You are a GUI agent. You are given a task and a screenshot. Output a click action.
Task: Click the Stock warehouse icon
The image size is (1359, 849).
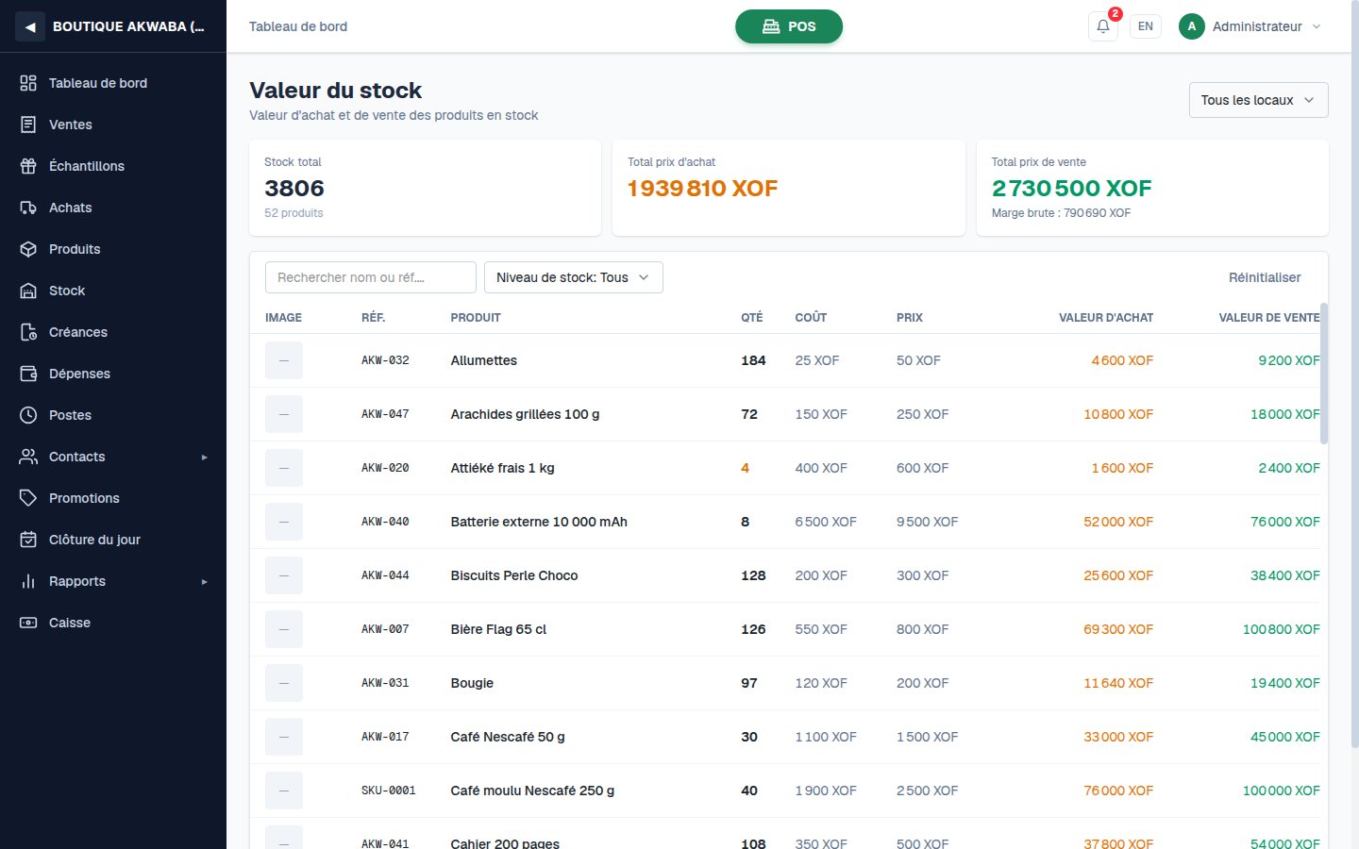[x=28, y=291]
